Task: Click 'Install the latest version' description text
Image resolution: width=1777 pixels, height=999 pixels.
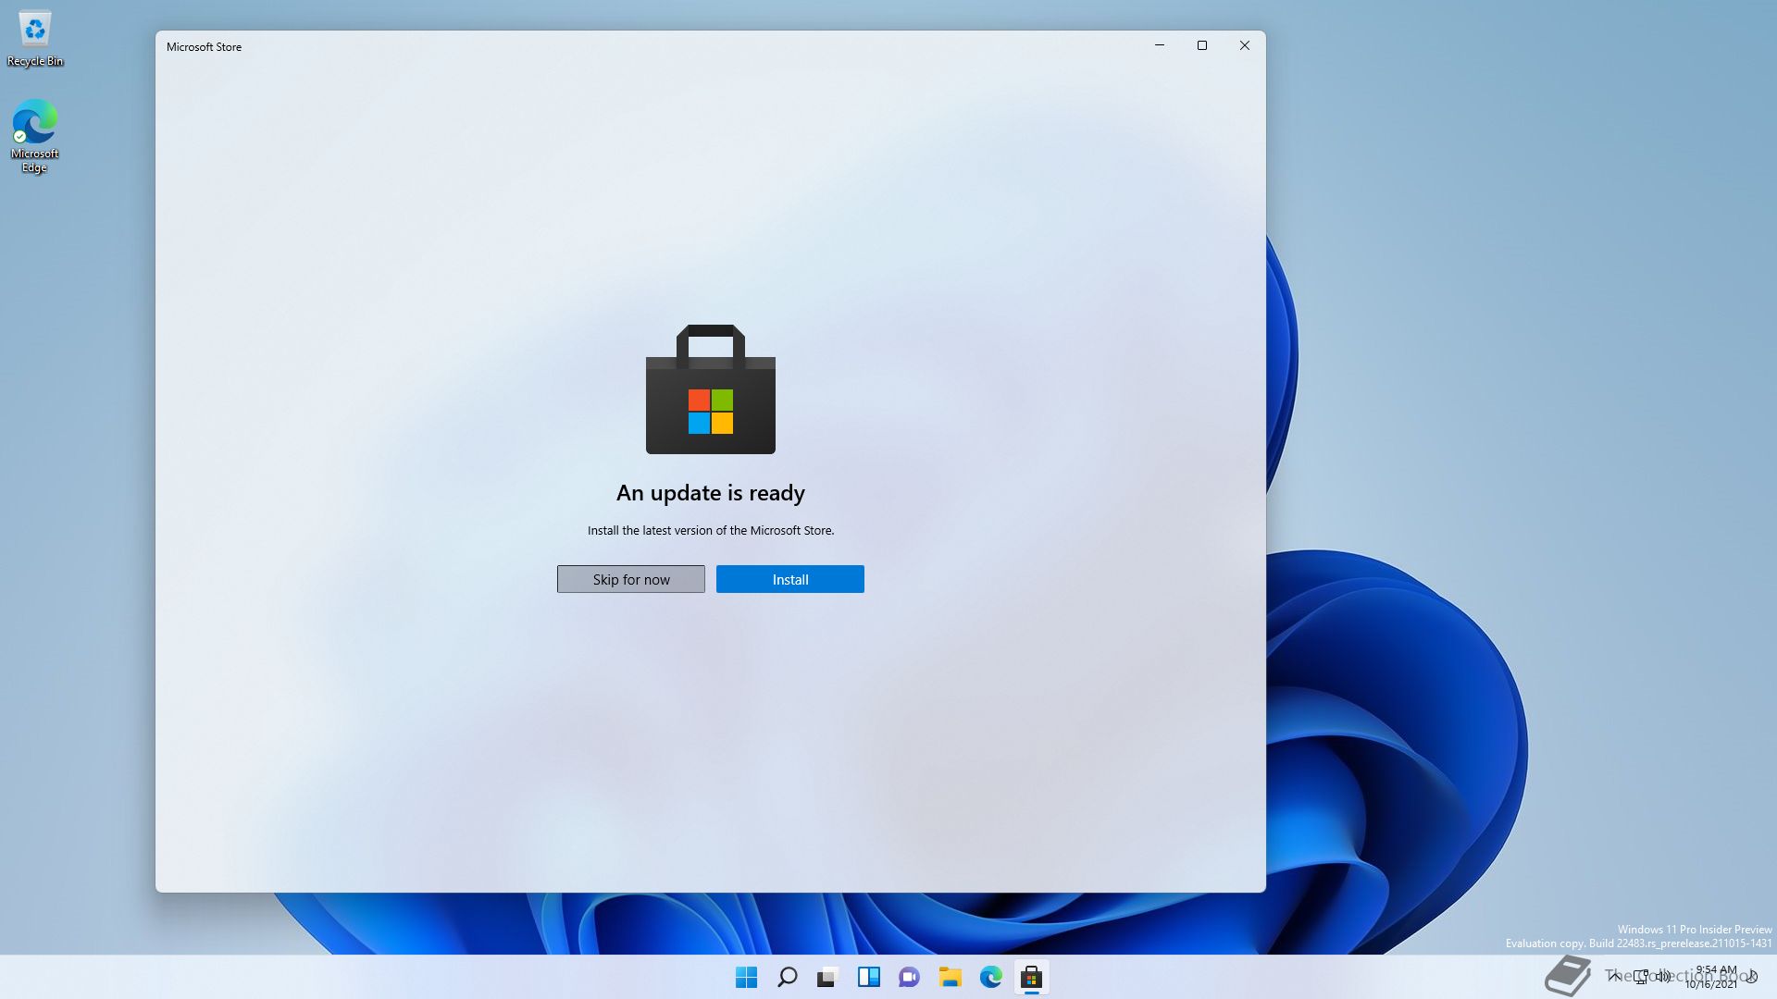Action: point(710,530)
